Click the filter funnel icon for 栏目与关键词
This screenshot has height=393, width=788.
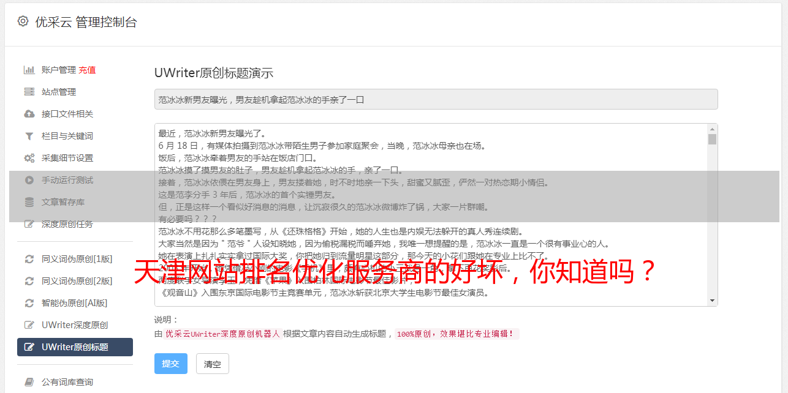[29, 136]
